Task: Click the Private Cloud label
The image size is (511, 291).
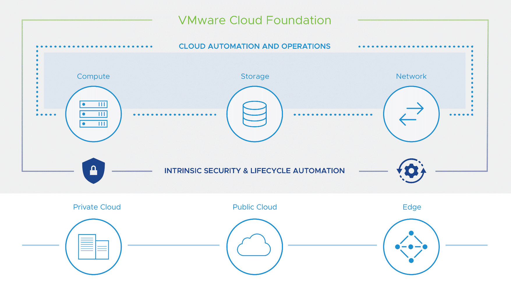Action: point(97,207)
